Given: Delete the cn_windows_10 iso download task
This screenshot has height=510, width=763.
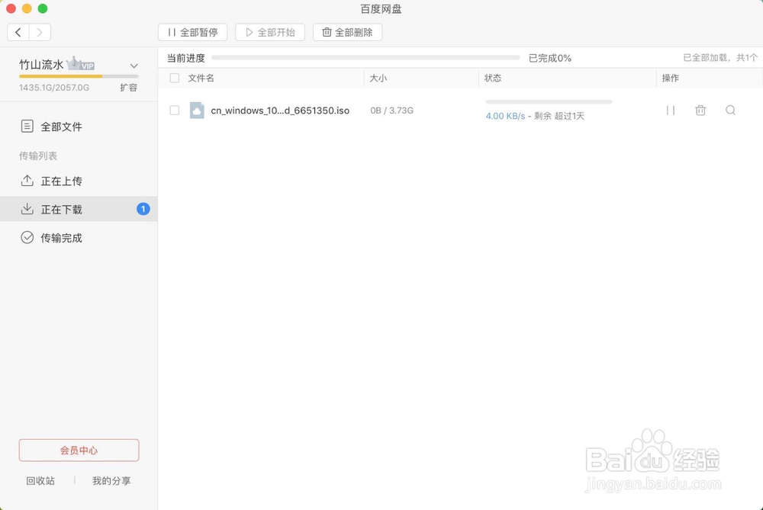Looking at the screenshot, I should (700, 111).
